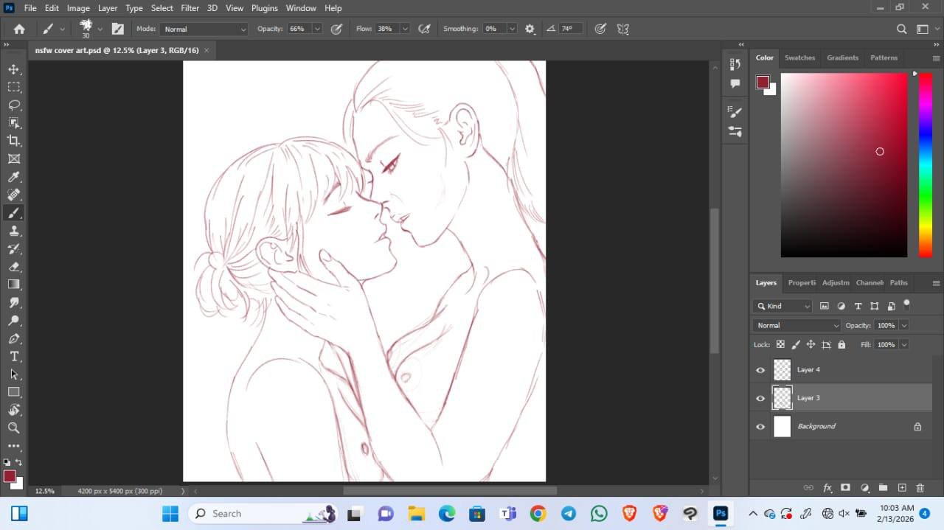The image size is (944, 530).
Task: Click the foreground color swatch in toolbar
Action: (9, 476)
